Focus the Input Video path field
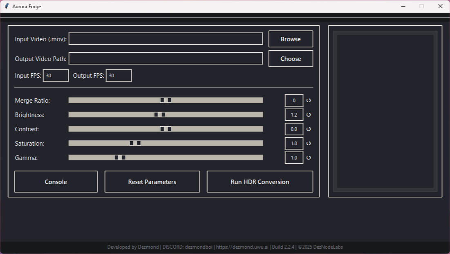 click(x=166, y=39)
